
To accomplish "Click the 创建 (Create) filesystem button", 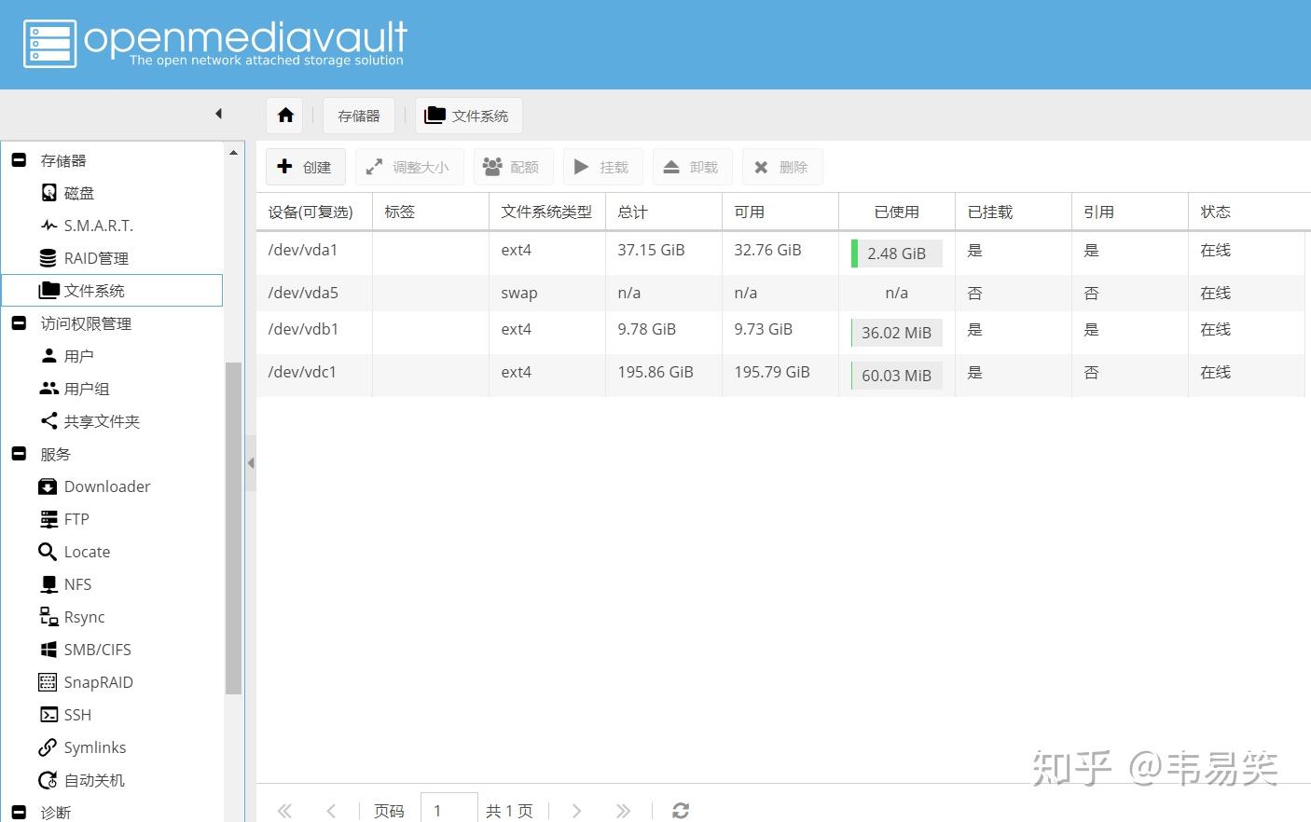I will point(305,166).
